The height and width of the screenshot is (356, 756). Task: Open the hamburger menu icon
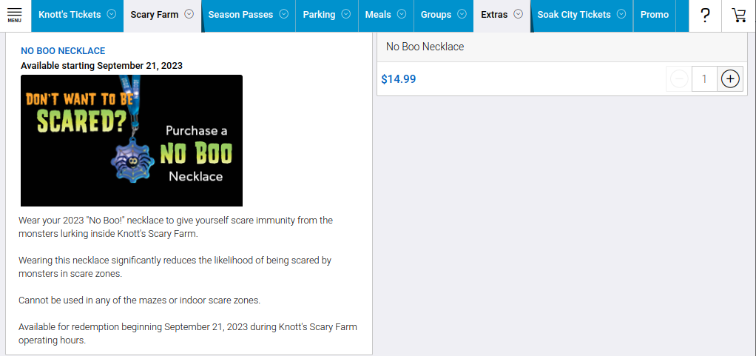[15, 15]
